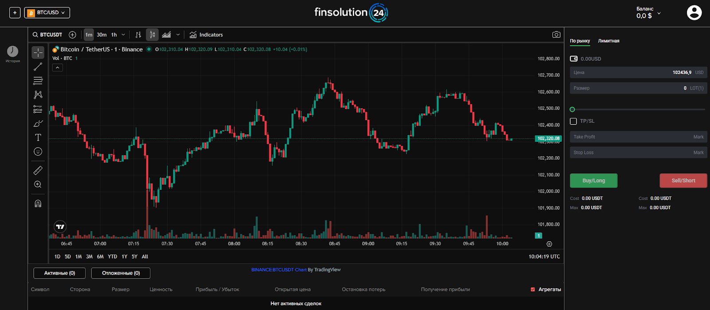
Task: Click the current price label 102,320.08
Action: click(x=549, y=138)
